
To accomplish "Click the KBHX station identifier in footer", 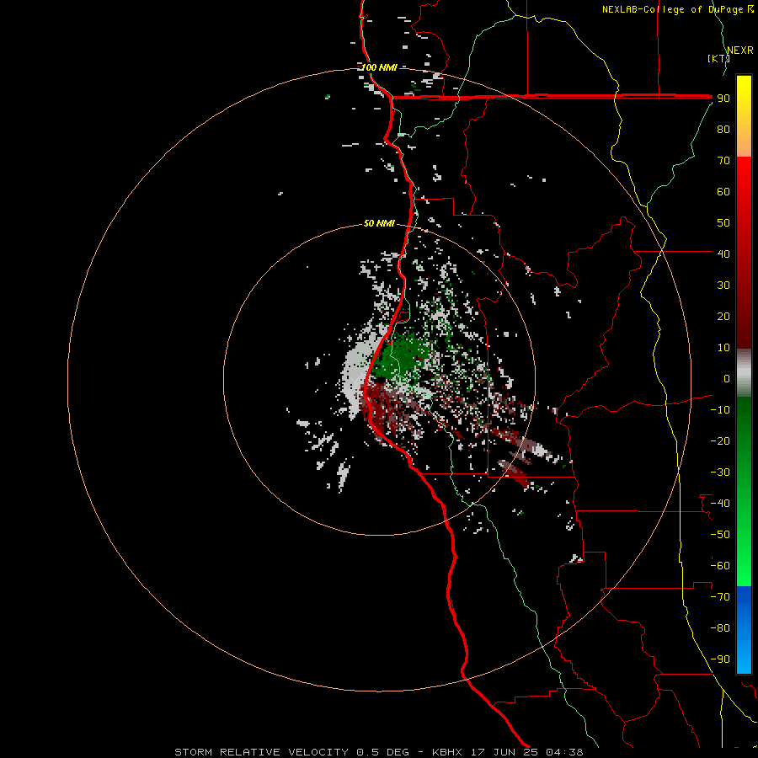I will click(x=446, y=752).
